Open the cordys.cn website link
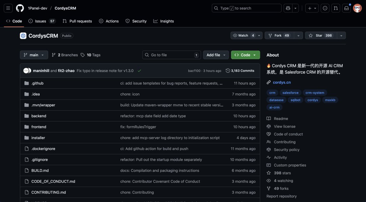 click(282, 82)
